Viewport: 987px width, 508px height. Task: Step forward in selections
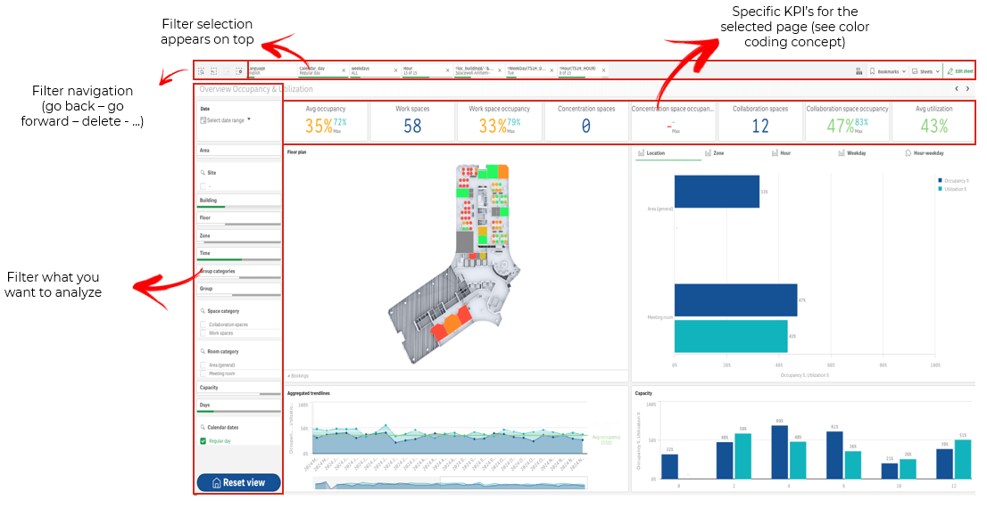coord(228,71)
